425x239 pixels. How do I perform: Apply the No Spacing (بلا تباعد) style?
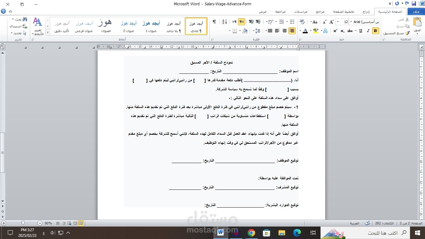click(174, 26)
